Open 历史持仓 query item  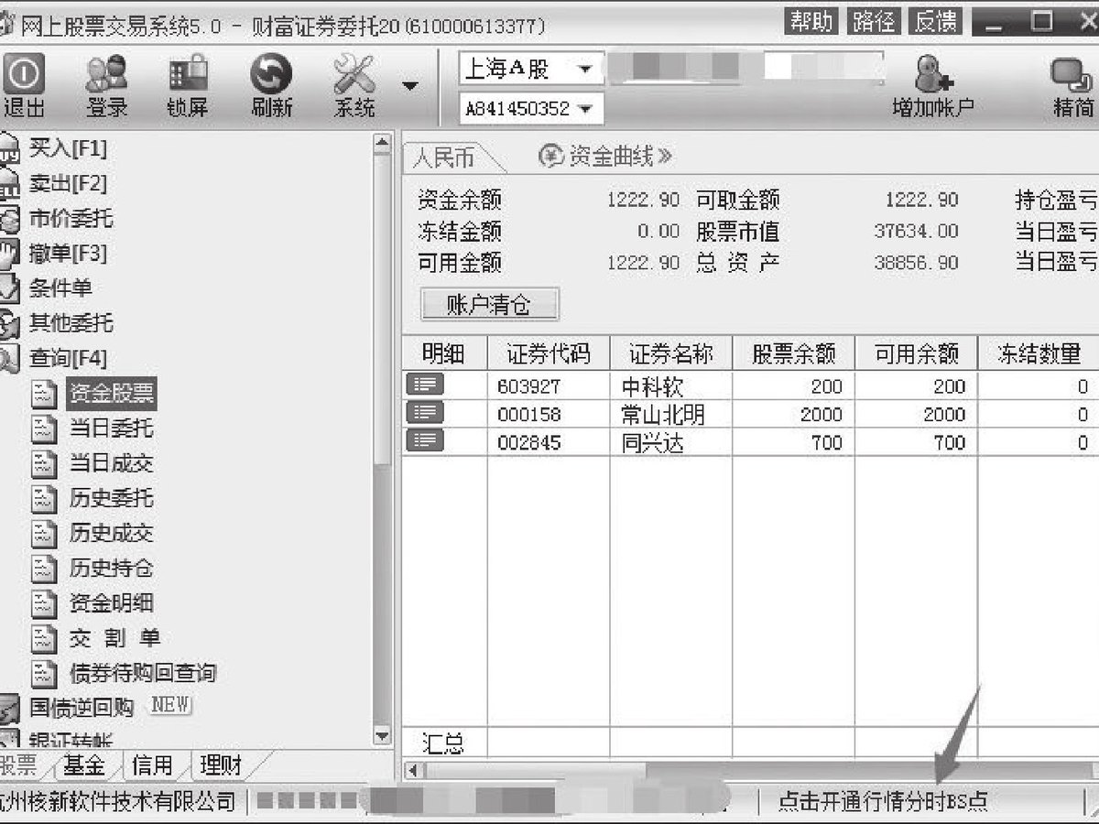[x=112, y=569]
